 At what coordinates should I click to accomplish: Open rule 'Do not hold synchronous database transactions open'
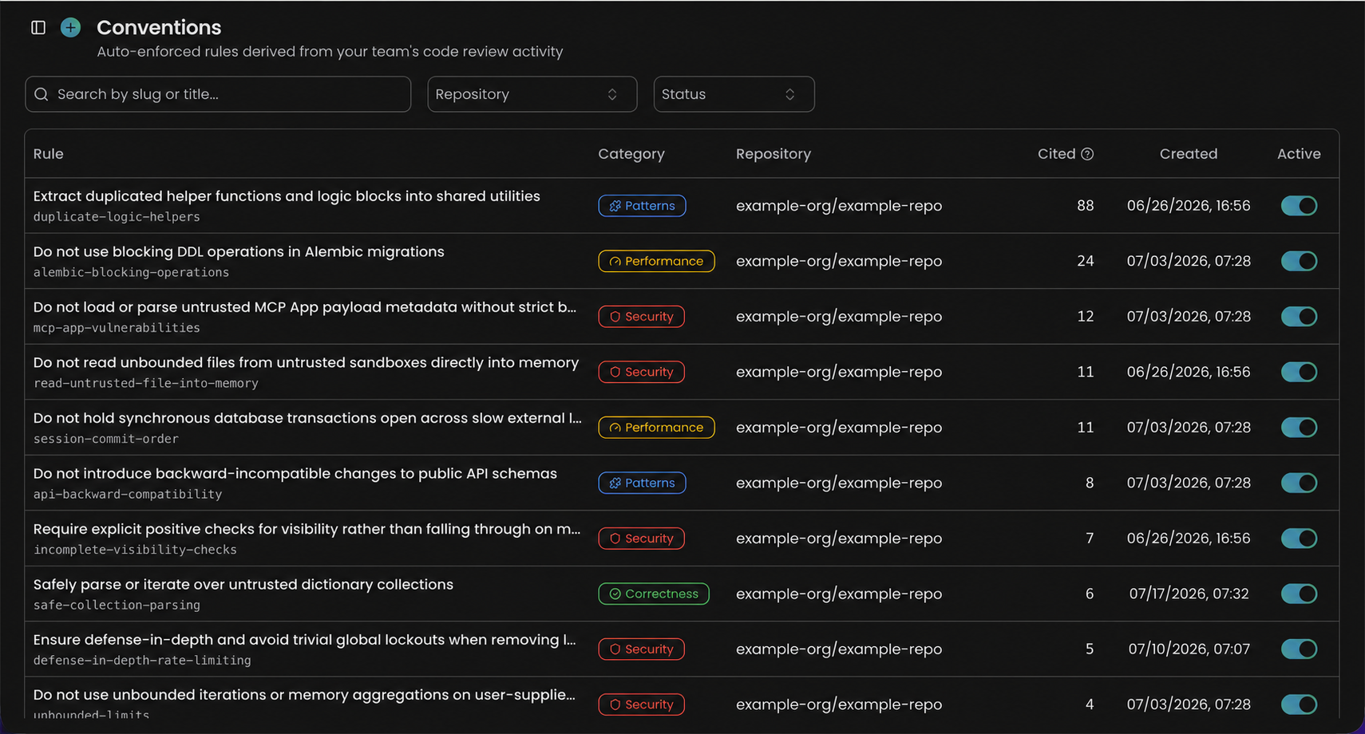[x=307, y=418]
